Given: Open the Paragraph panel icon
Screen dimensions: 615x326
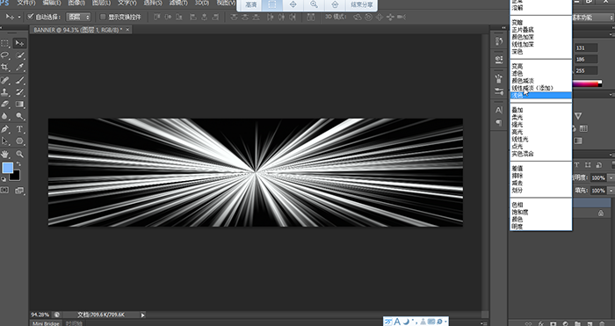Looking at the screenshot, I should 499,123.
